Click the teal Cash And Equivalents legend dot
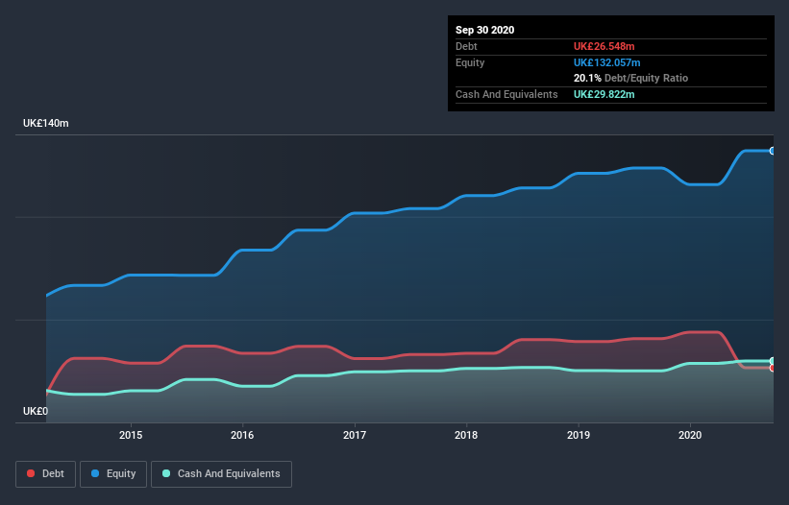The image size is (789, 505). (x=166, y=473)
